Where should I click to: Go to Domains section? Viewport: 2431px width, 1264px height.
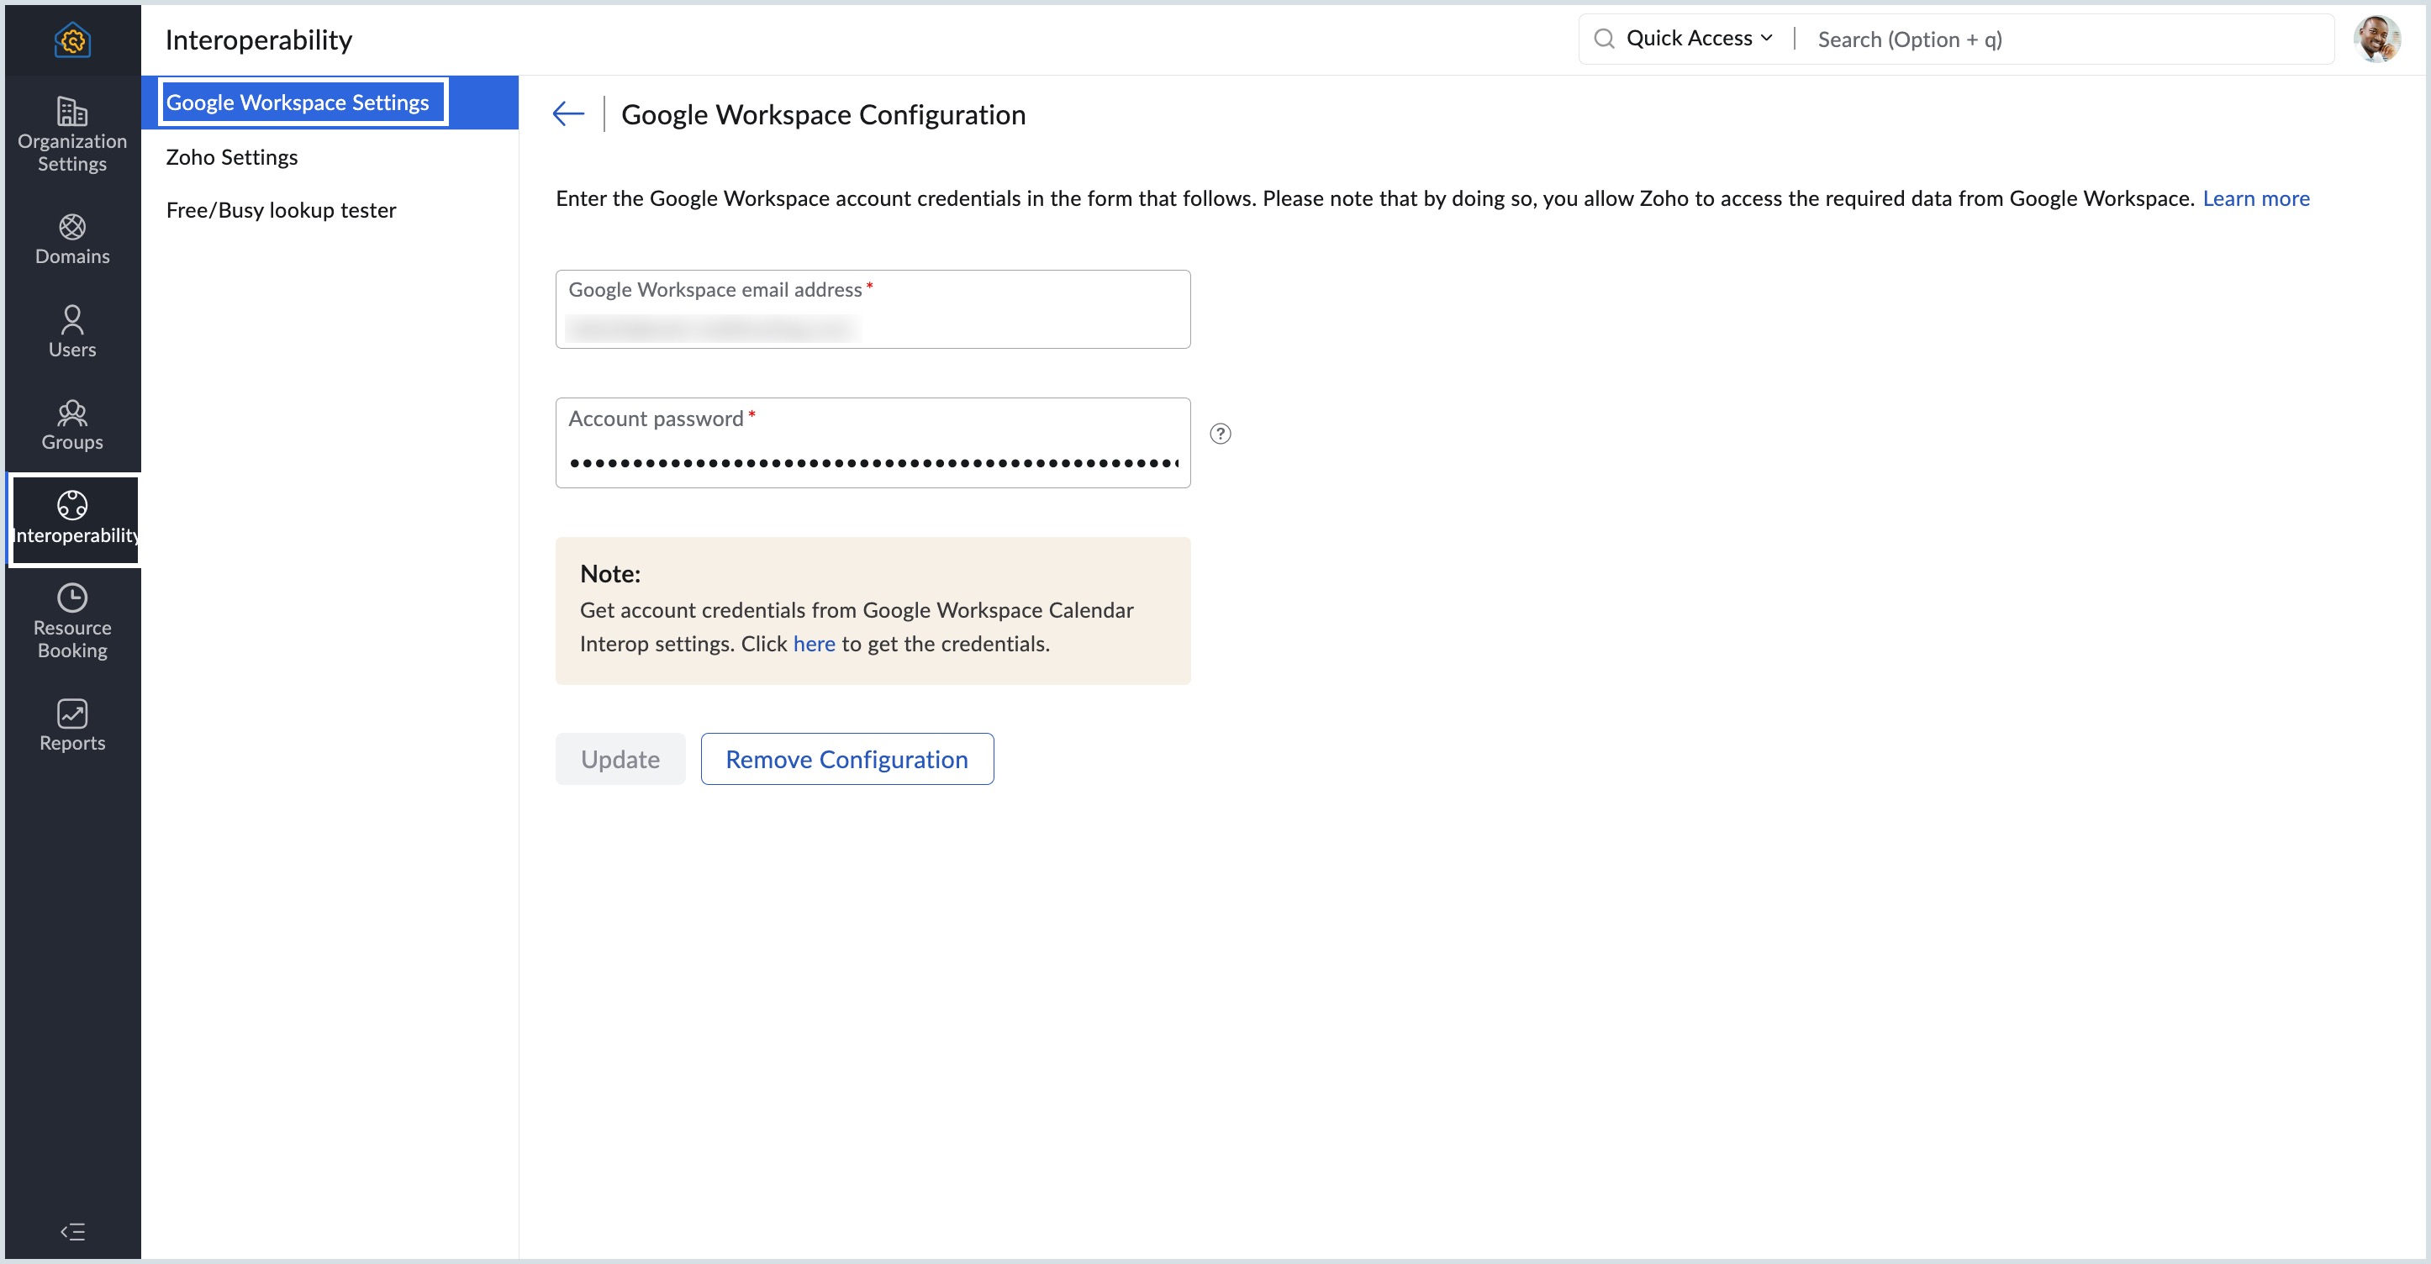click(72, 240)
